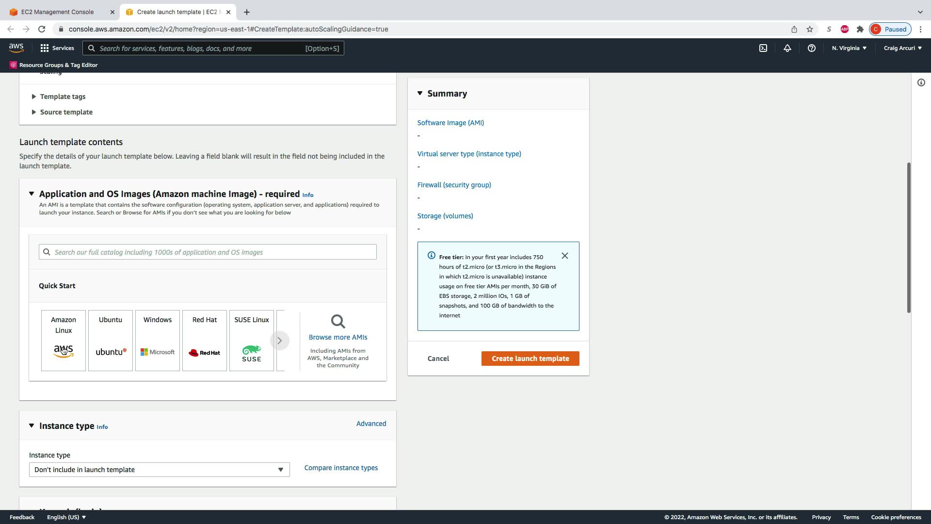This screenshot has width=931, height=524.
Task: Switch to EC2 Management Console tab
Action: tap(57, 12)
